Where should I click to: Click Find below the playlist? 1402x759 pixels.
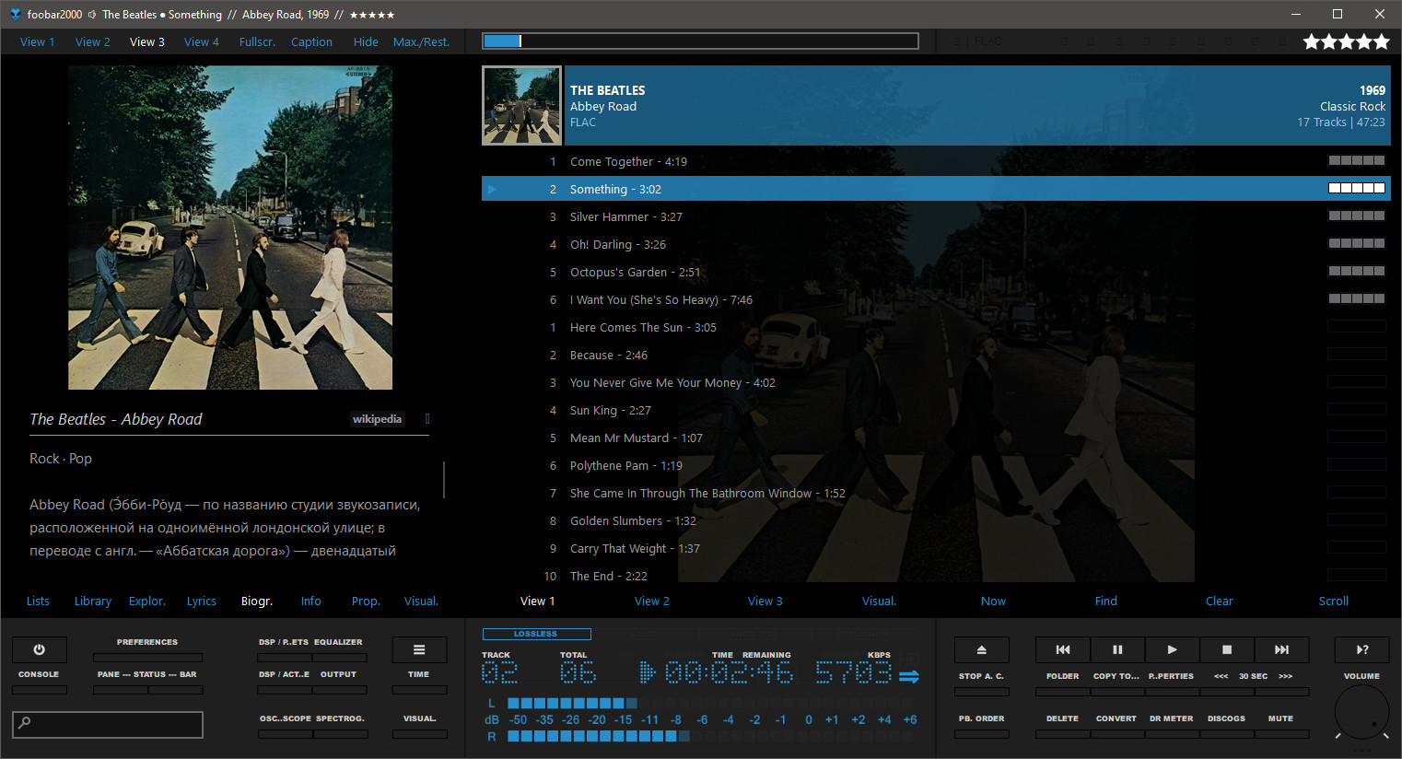click(1106, 601)
